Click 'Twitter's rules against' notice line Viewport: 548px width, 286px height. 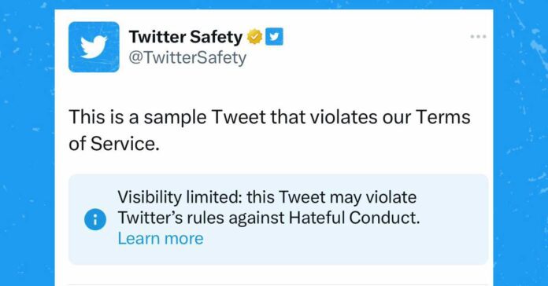coord(201,218)
